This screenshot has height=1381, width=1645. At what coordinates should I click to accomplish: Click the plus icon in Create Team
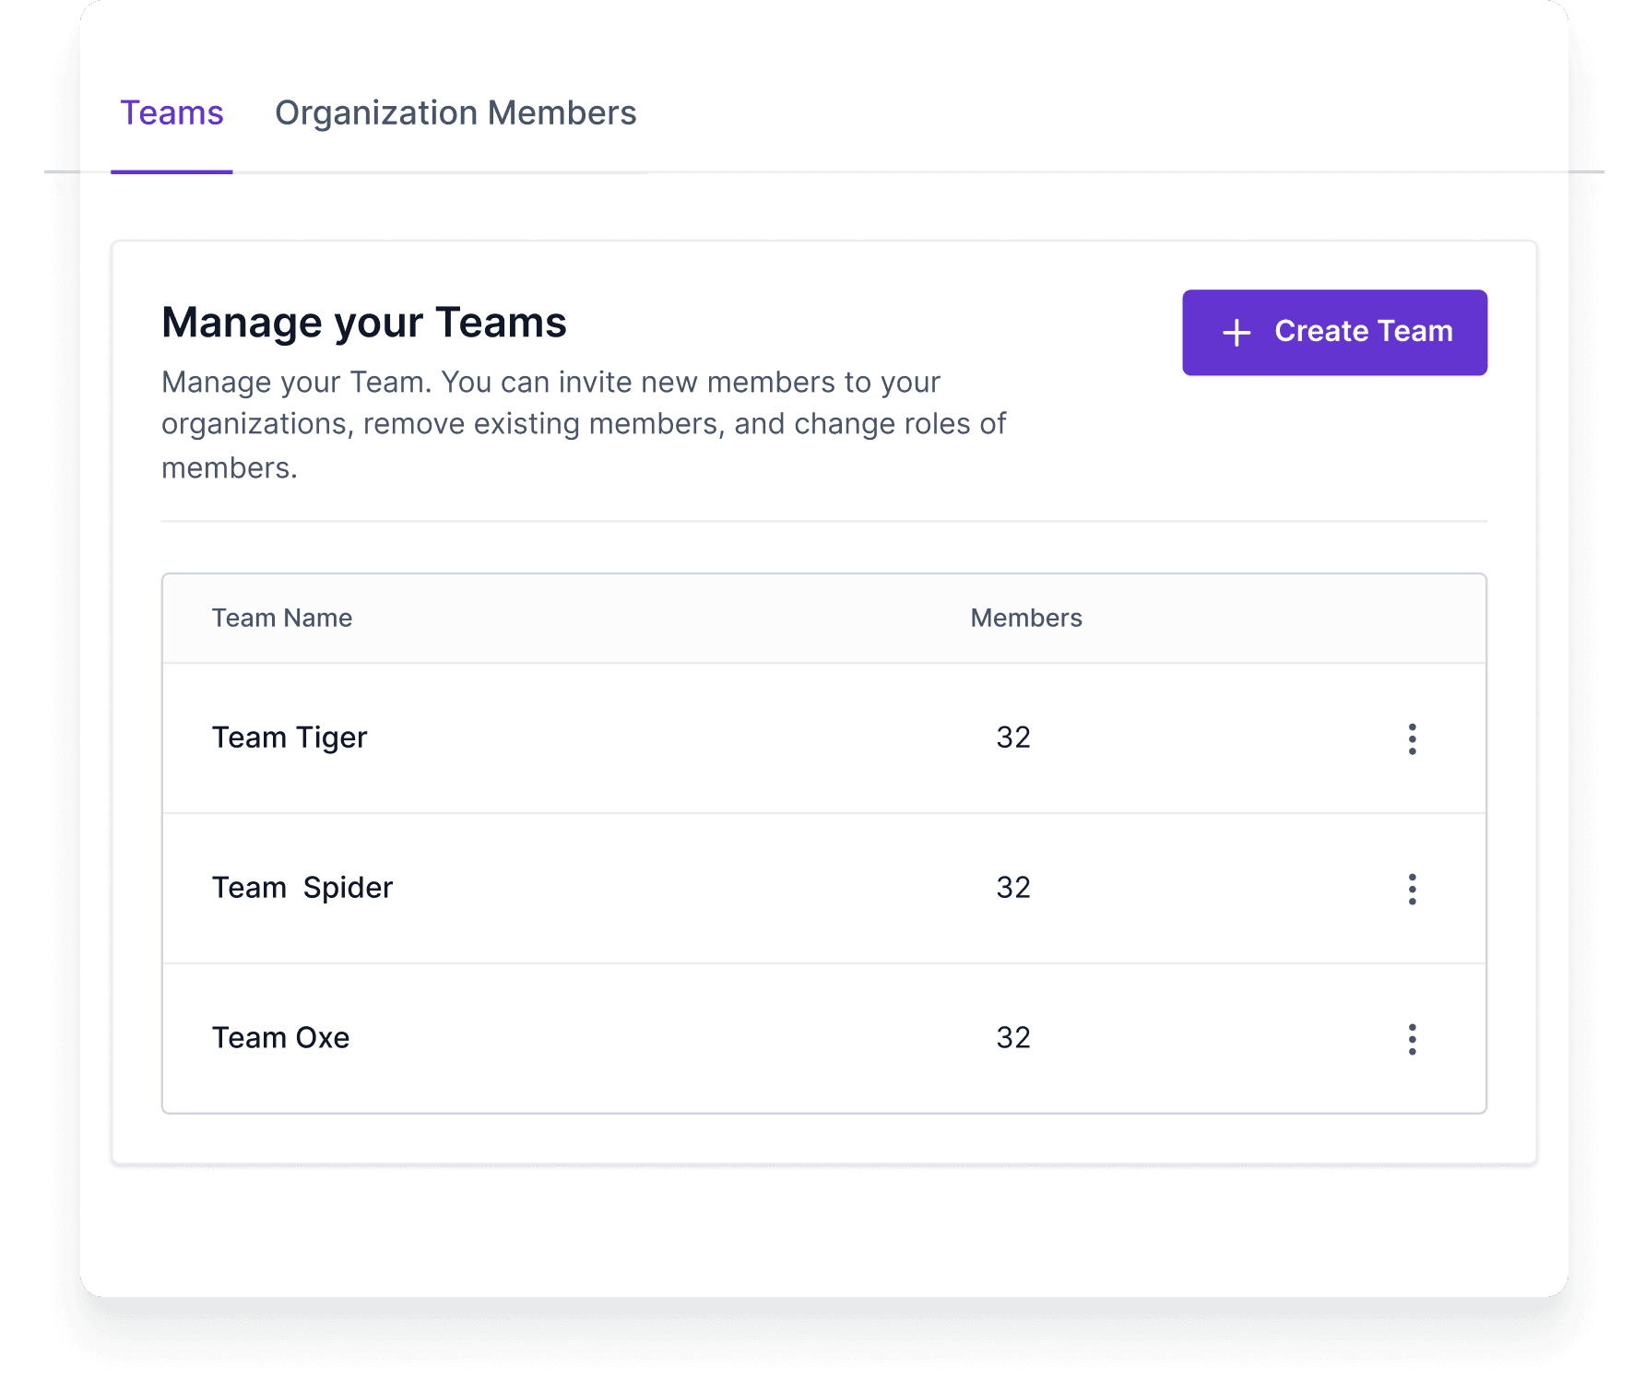tap(1237, 333)
